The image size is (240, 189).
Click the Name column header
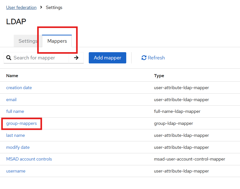[12, 76]
